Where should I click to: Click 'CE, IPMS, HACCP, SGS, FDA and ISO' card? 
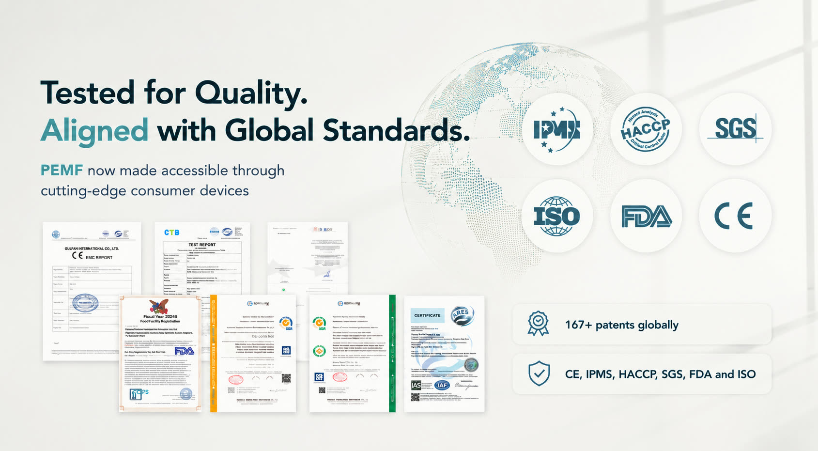(x=642, y=373)
